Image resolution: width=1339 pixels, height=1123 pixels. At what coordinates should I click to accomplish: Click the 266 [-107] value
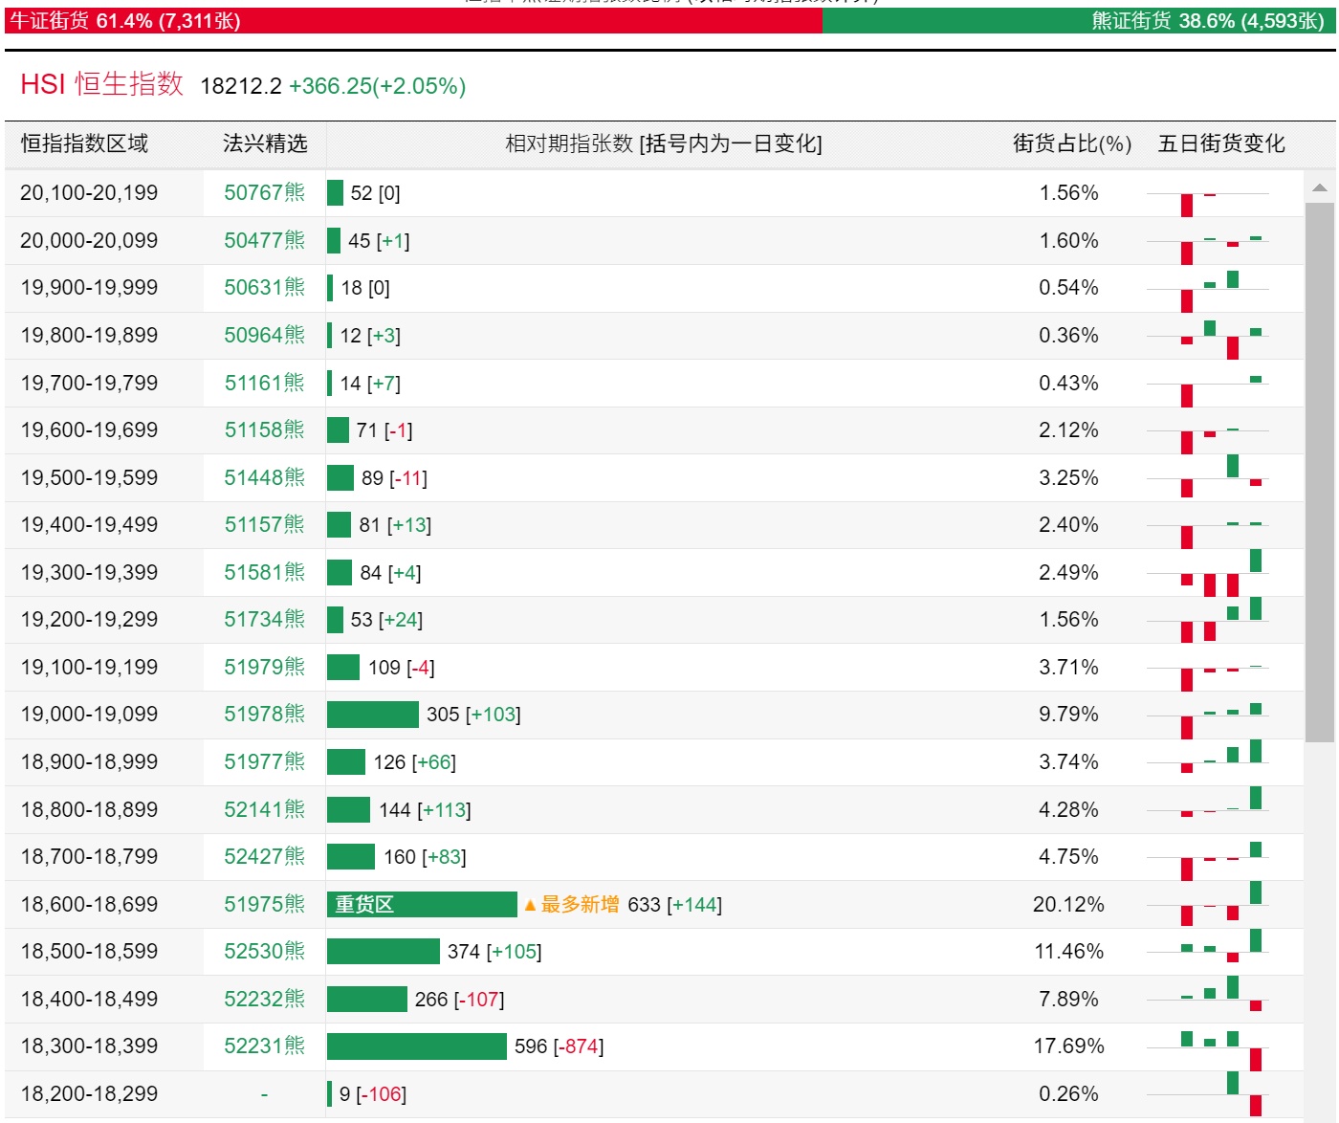(460, 1000)
